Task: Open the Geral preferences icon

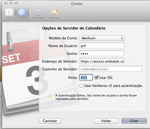Action: pos(9,12)
